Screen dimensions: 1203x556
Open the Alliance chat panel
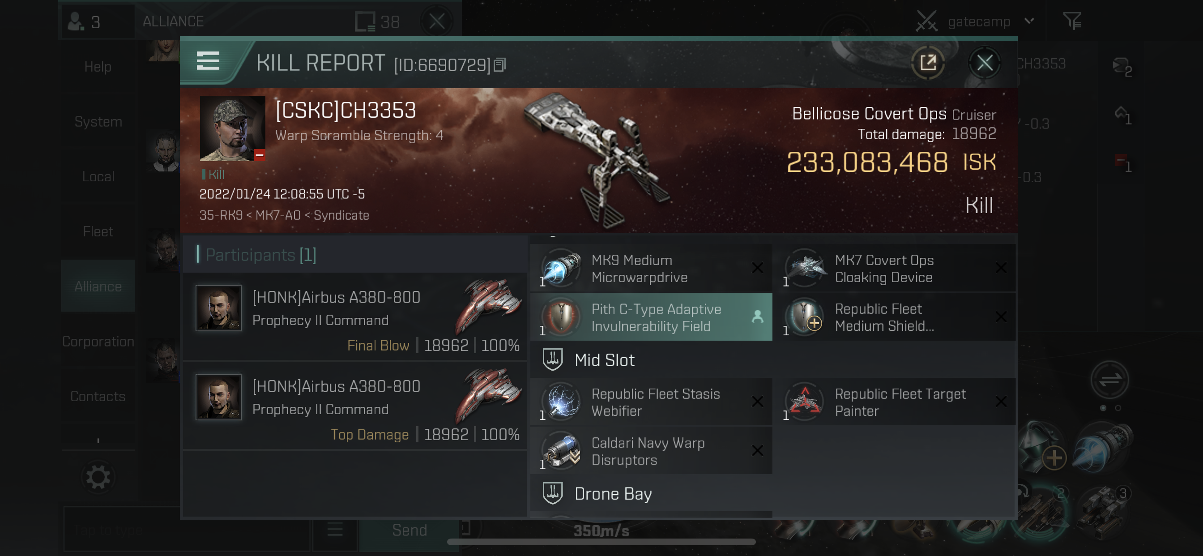(98, 286)
